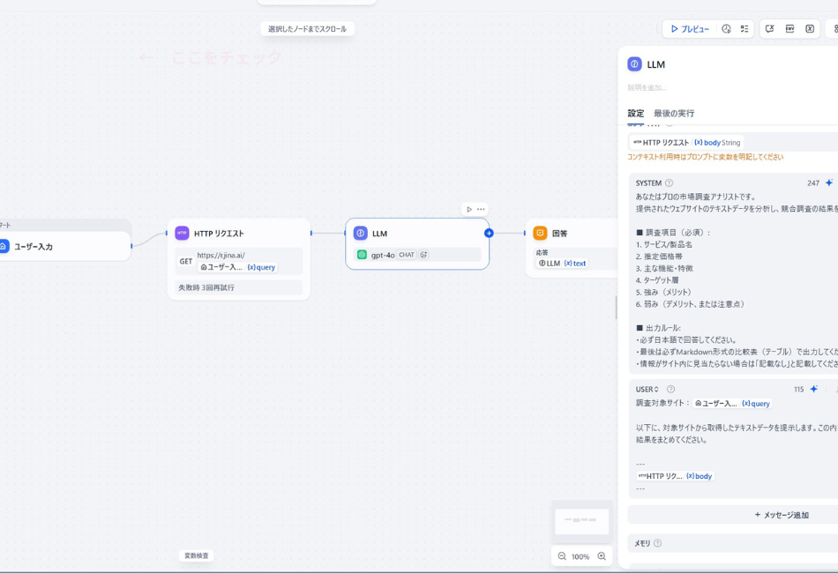Open the variable inspect (x) panel
Viewport: 838px width, 573px height.
tap(810, 28)
